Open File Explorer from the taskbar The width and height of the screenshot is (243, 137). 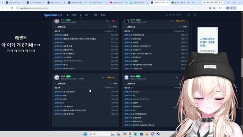point(147,134)
